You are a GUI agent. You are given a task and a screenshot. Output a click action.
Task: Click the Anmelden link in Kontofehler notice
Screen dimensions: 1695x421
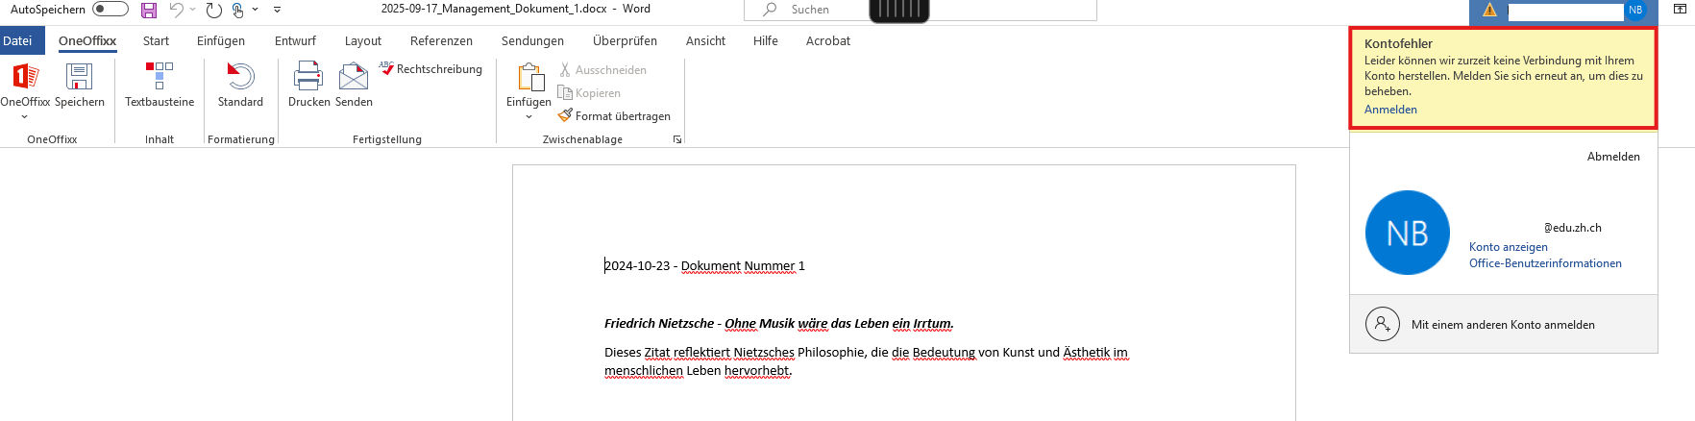coord(1390,110)
